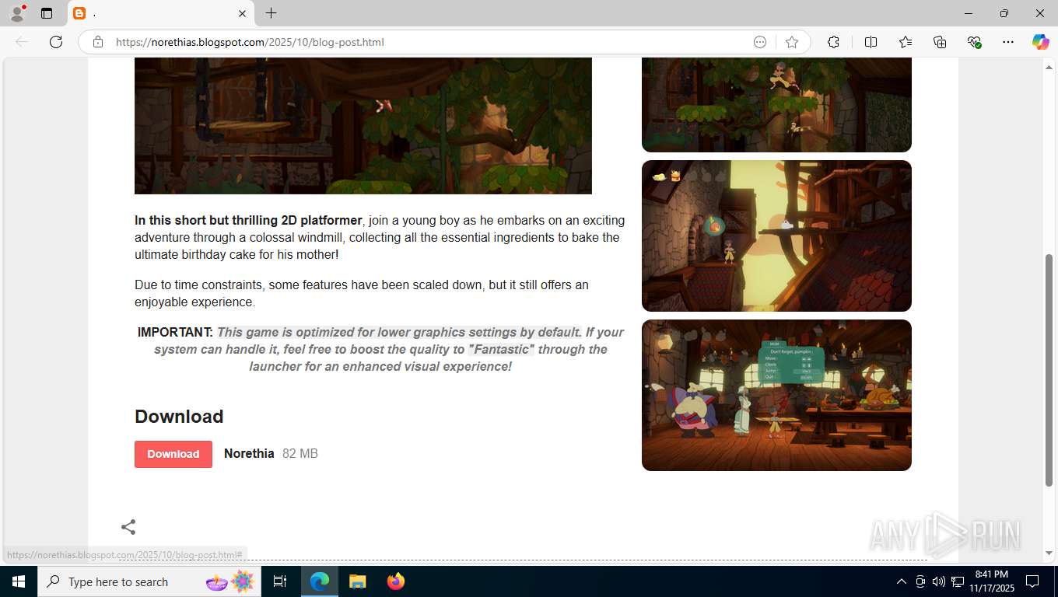The height and width of the screenshot is (597, 1058).
Task: Click 'In this short but thrilling 2D platformer' text
Action: click(248, 220)
